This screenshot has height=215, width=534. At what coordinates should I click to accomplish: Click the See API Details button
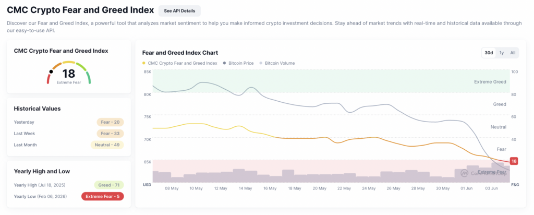pos(179,11)
